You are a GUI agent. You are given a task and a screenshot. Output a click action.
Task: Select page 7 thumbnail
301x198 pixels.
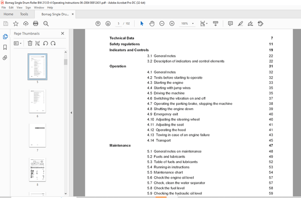pyautogui.click(x=37, y=135)
